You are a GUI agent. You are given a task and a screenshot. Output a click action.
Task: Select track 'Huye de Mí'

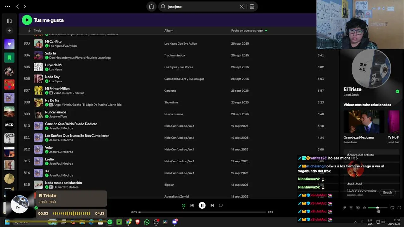(x=53, y=65)
